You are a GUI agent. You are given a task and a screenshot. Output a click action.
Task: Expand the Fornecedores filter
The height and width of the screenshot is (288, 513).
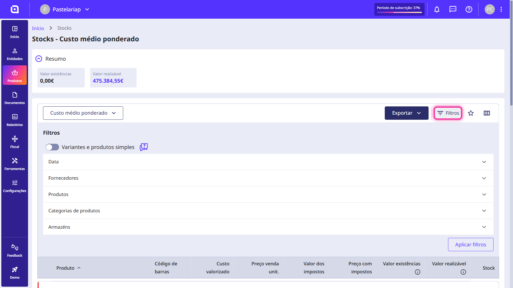click(x=268, y=178)
